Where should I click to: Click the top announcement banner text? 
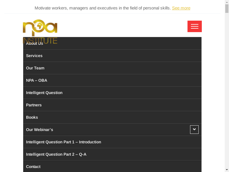pyautogui.click(x=102, y=8)
